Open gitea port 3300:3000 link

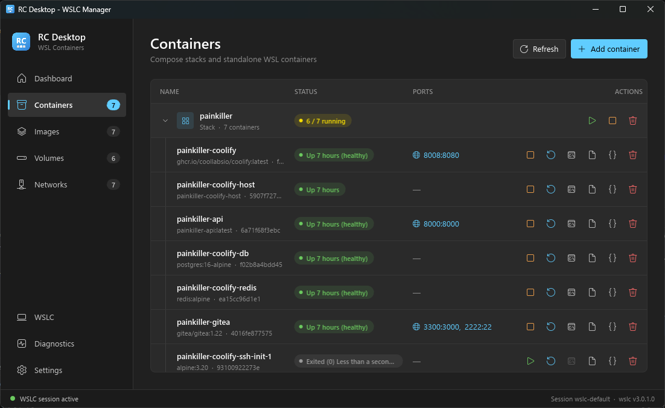(441, 327)
